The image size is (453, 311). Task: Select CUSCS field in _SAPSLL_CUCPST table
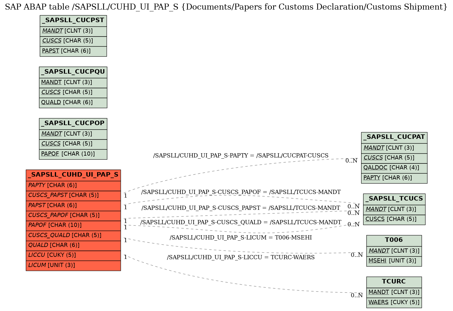(x=73, y=41)
